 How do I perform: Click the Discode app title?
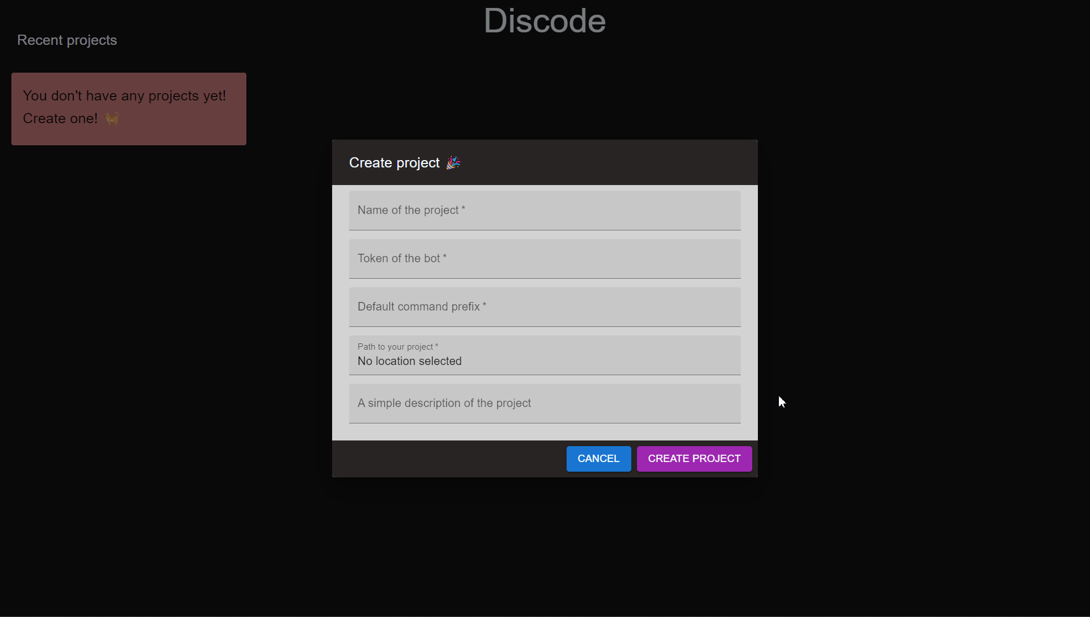(544, 21)
